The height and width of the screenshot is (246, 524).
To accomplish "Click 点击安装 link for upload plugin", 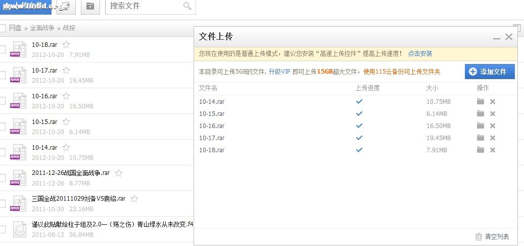I will (x=420, y=53).
